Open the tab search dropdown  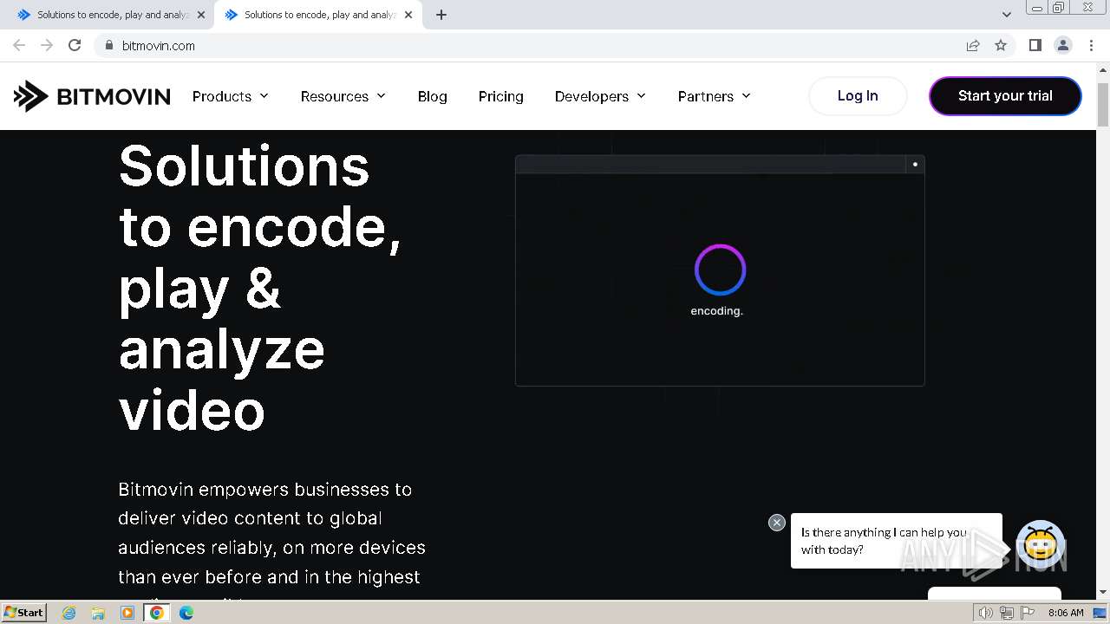1007,15
